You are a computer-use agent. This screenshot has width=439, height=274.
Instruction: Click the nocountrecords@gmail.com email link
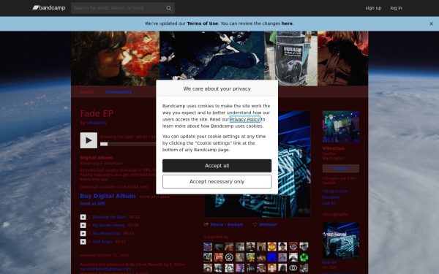pos(105,269)
